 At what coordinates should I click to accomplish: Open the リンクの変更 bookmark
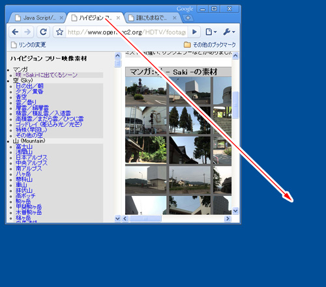pos(28,45)
